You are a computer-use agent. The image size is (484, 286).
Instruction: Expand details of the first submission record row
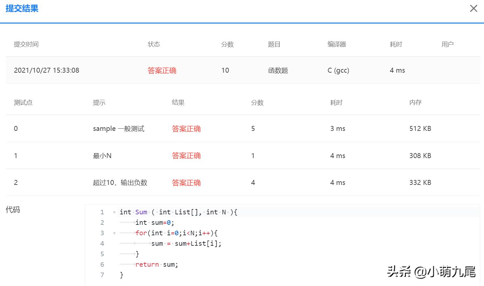[x=47, y=70]
